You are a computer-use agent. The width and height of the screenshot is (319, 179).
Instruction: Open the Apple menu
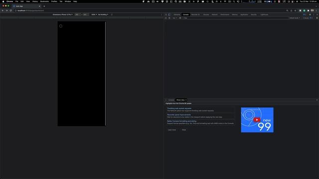(3, 1)
